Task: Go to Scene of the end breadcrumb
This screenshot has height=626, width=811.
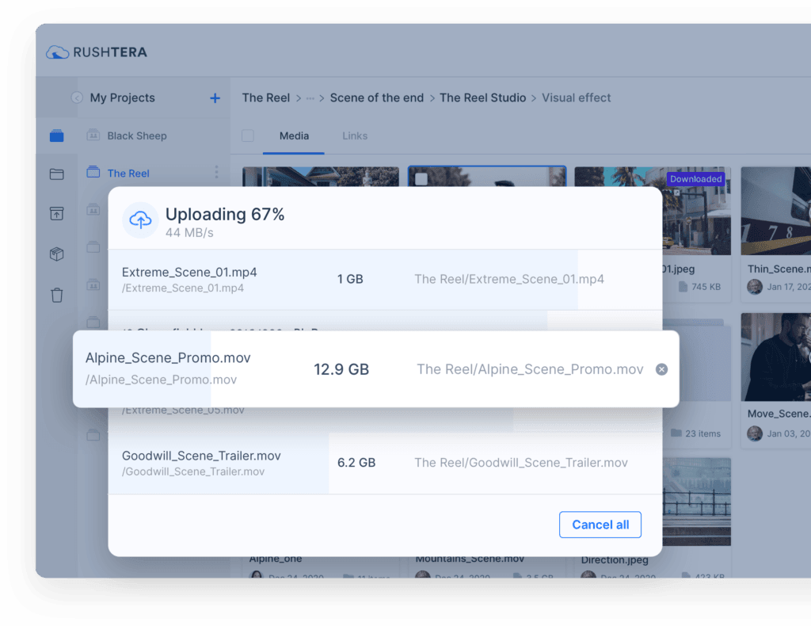Action: tap(376, 97)
